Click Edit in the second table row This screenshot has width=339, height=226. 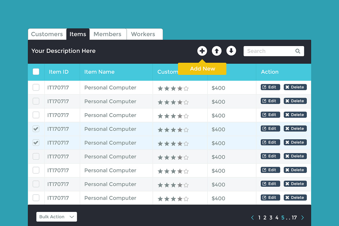pyautogui.click(x=270, y=101)
